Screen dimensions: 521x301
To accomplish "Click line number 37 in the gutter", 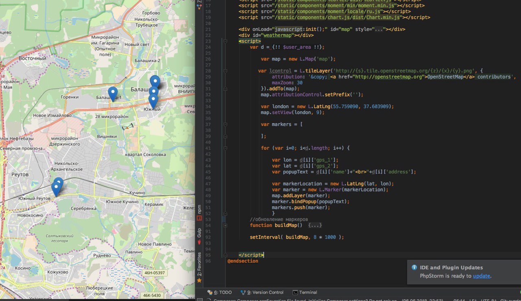I will pos(208,124).
